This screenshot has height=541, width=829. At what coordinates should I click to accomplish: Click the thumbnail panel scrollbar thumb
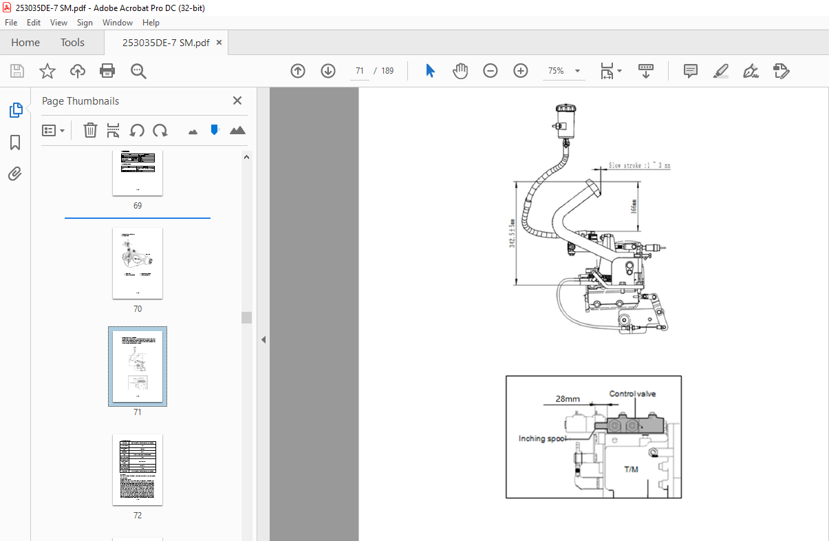coord(247,317)
